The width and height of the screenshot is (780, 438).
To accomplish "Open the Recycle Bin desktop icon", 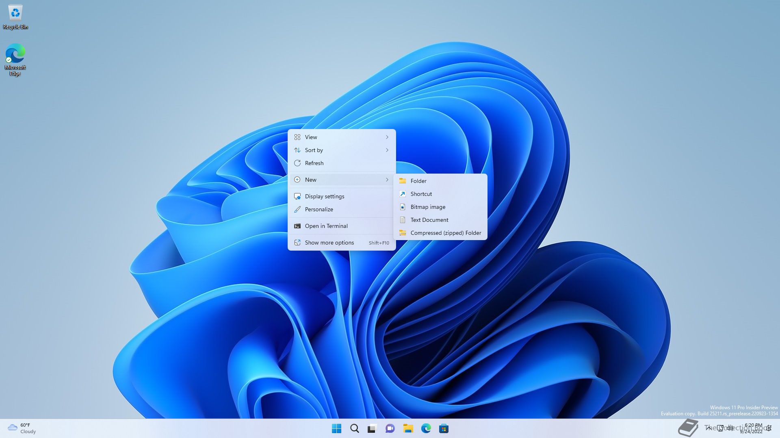I will tap(15, 16).
